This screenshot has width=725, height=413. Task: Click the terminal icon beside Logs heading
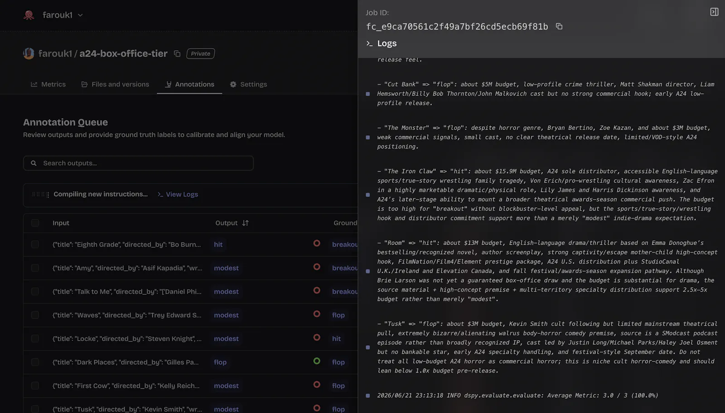pos(369,43)
